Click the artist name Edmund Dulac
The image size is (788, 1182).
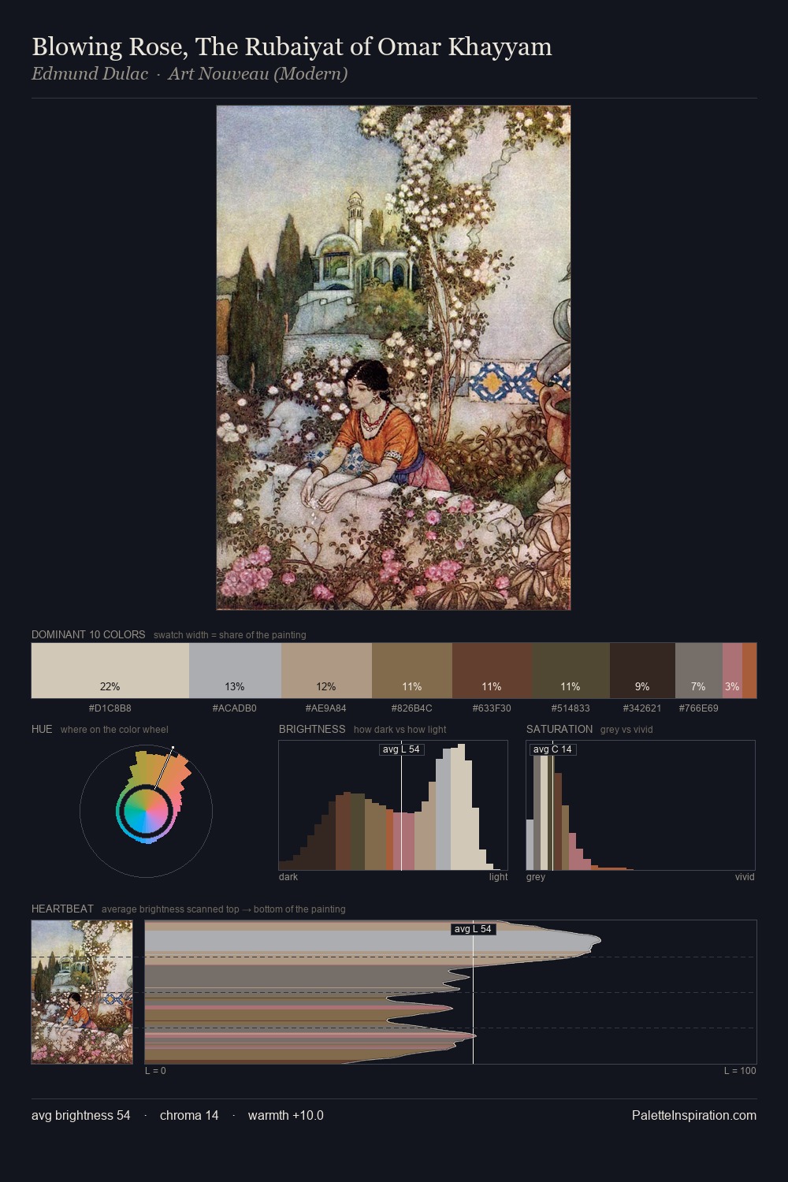coord(90,74)
